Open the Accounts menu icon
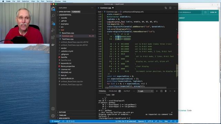221x124 pixels. pyautogui.click(x=53, y=108)
